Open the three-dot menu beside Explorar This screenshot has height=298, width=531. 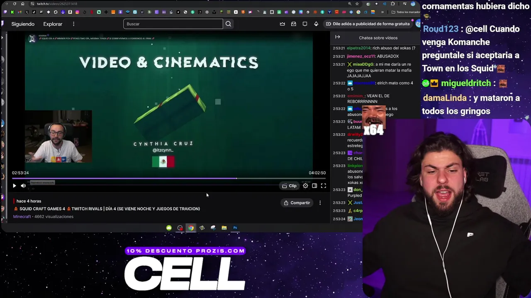73,24
